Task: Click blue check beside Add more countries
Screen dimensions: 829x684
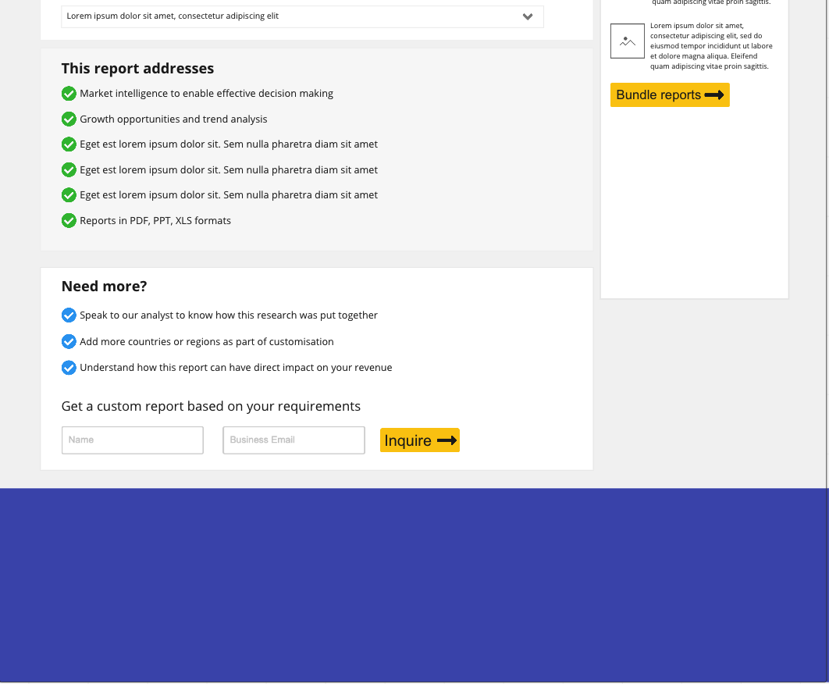Action: point(69,342)
